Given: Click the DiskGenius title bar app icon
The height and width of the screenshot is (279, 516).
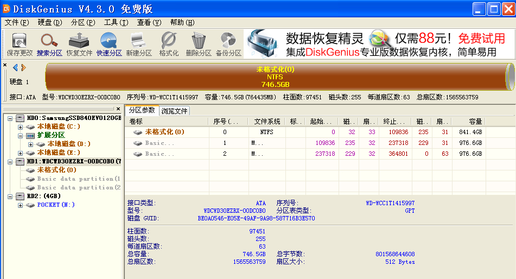Looking at the screenshot, I should pos(7,9).
